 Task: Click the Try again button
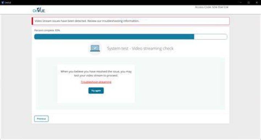tap(96, 91)
